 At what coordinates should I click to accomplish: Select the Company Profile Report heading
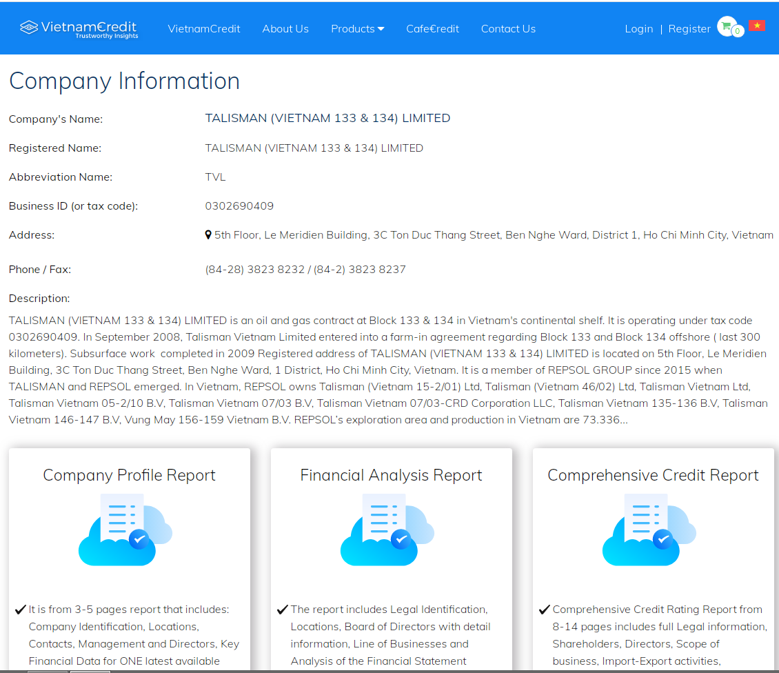pos(129,475)
